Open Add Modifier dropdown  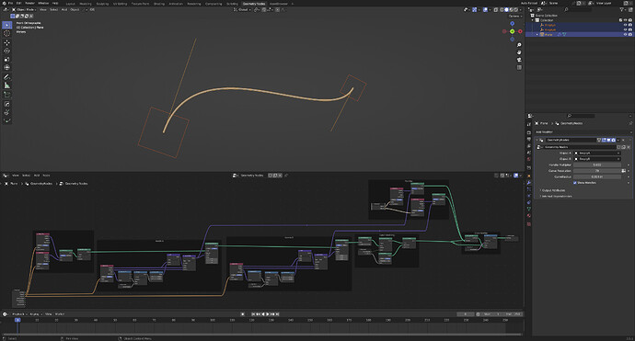pyautogui.click(x=583, y=131)
